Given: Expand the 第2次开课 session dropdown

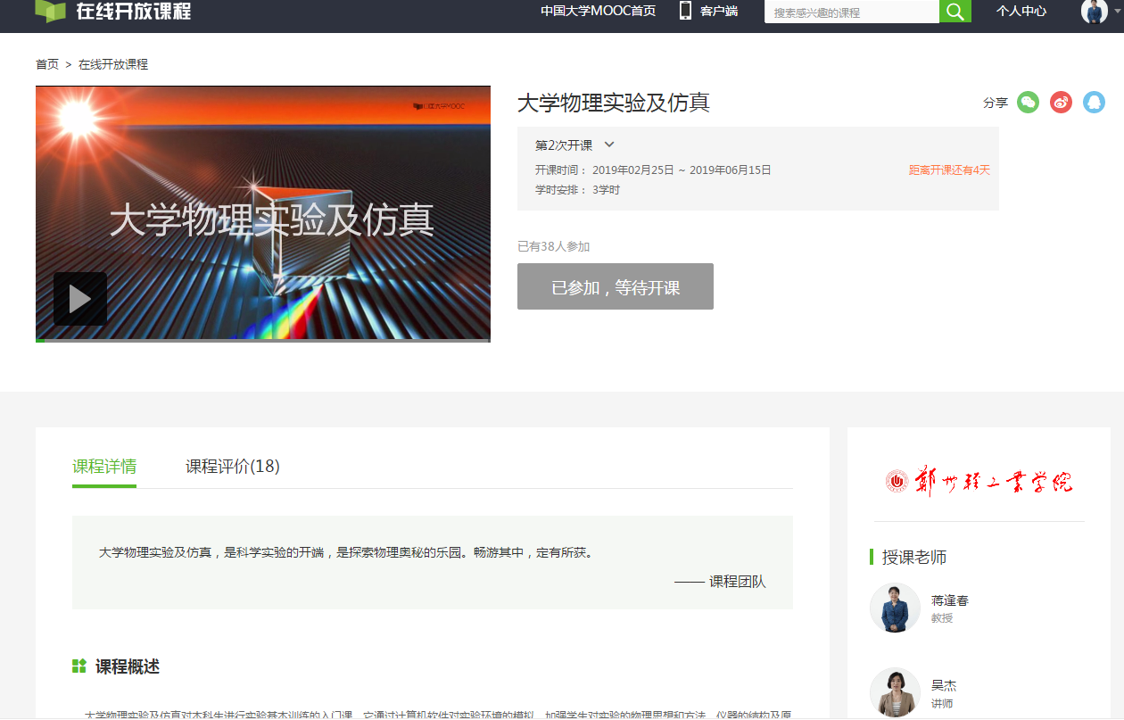Looking at the screenshot, I should pos(609,145).
